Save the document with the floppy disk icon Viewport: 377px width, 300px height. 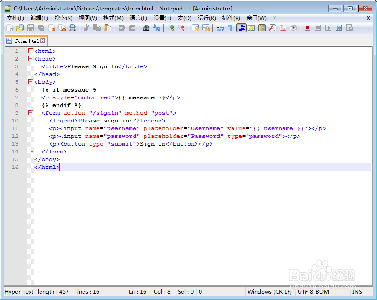click(30, 28)
